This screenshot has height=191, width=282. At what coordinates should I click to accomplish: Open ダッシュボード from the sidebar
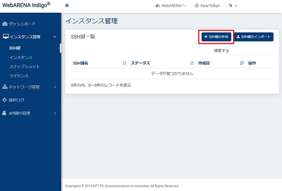[x=22, y=24]
